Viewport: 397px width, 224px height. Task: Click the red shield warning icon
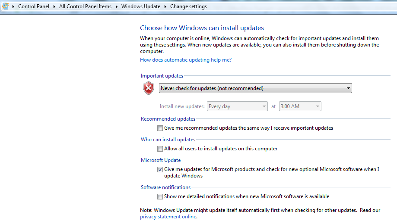click(x=149, y=88)
